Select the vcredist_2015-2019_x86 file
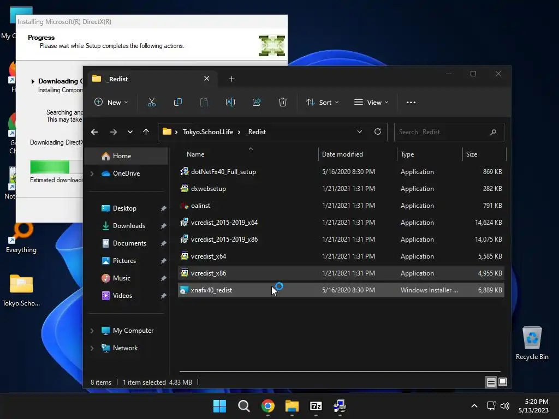This screenshot has height=419, width=559. click(341, 240)
